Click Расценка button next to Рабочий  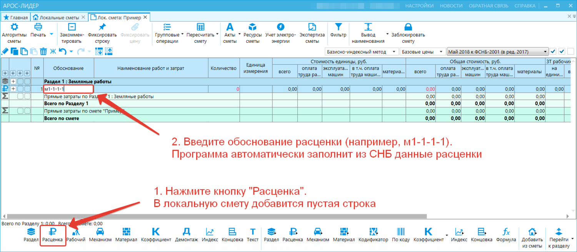coord(53,235)
